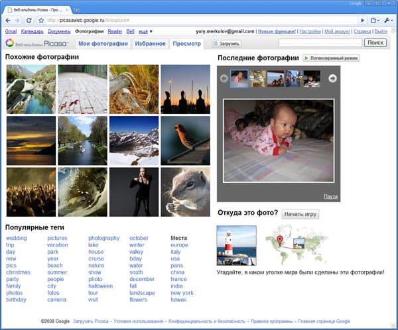Click the map pin on world map

(280, 240)
